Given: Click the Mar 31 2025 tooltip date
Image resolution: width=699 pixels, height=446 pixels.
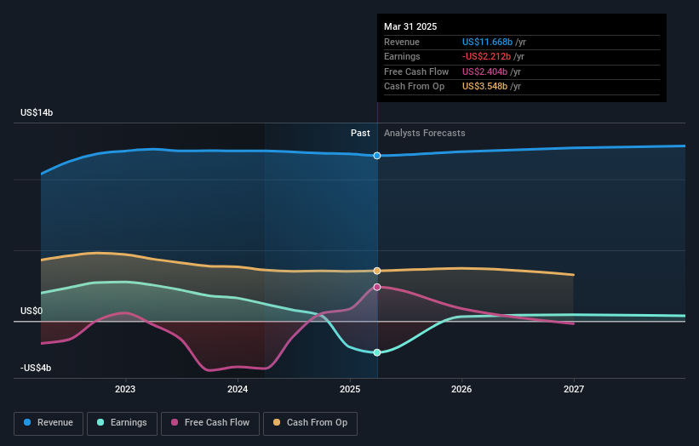Looking at the screenshot, I should [x=410, y=26].
